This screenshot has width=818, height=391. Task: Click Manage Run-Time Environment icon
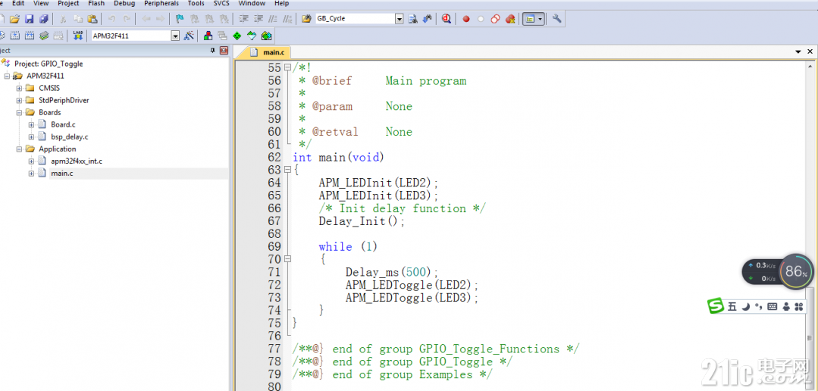pyautogui.click(x=267, y=36)
